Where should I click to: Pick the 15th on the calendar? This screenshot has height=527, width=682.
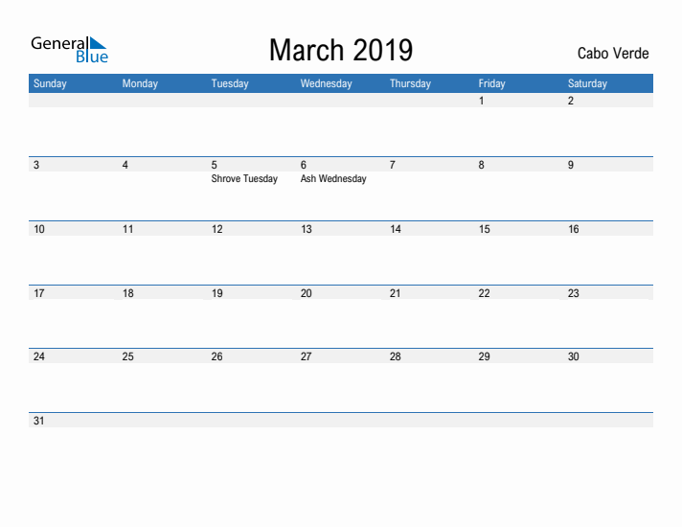485,229
